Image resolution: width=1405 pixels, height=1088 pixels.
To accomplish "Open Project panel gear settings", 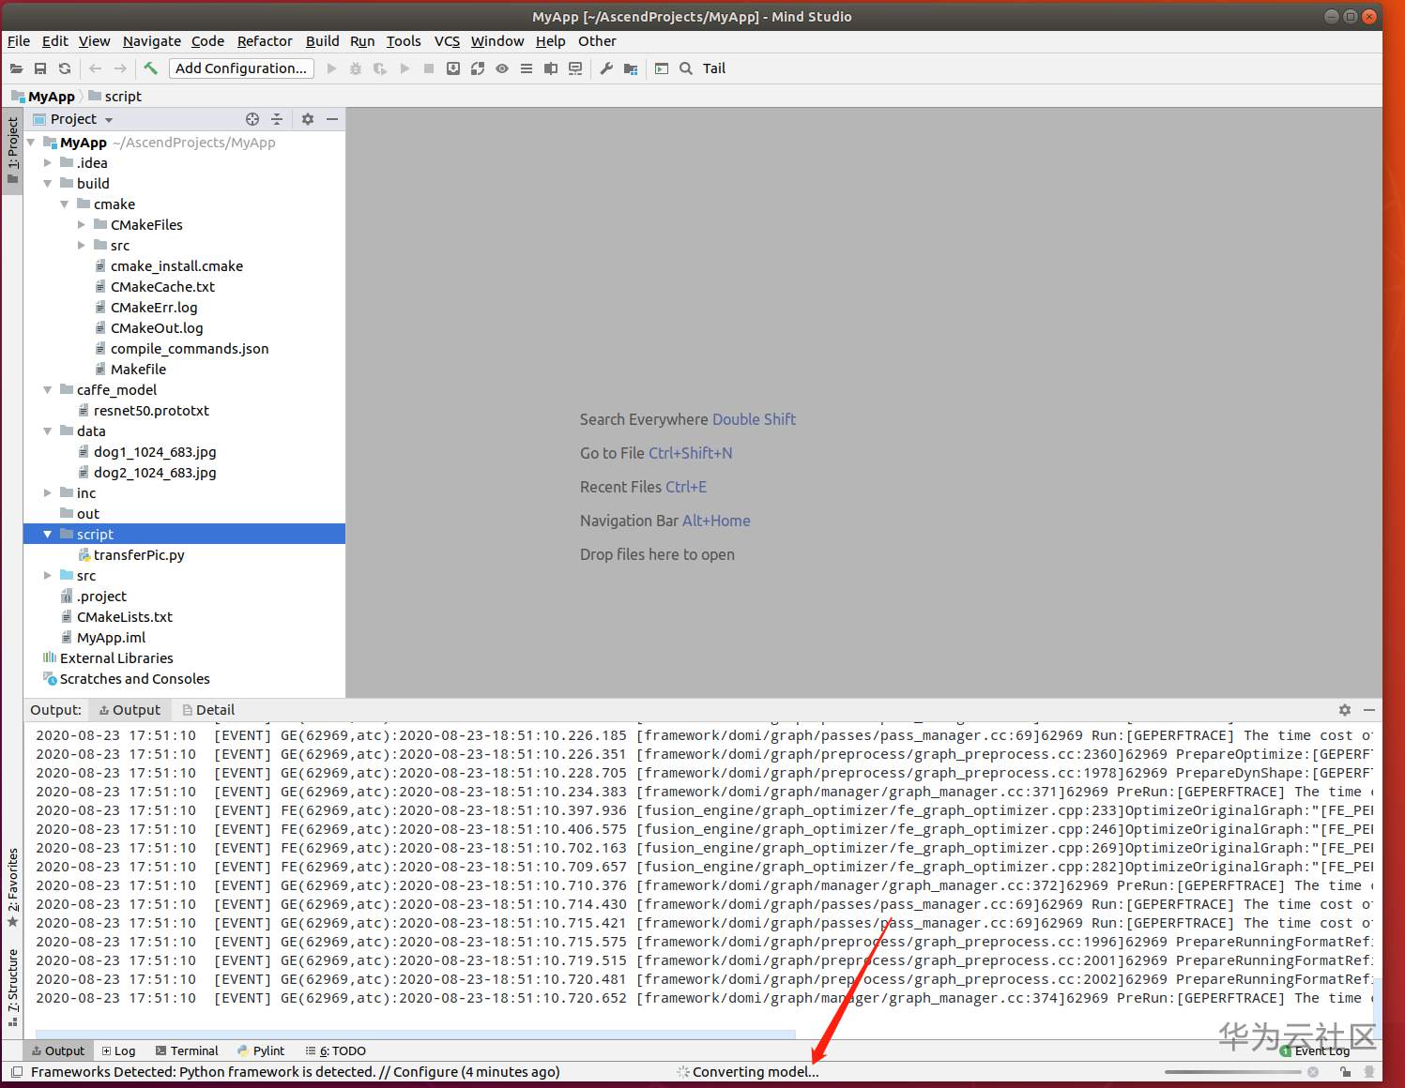I will [308, 119].
